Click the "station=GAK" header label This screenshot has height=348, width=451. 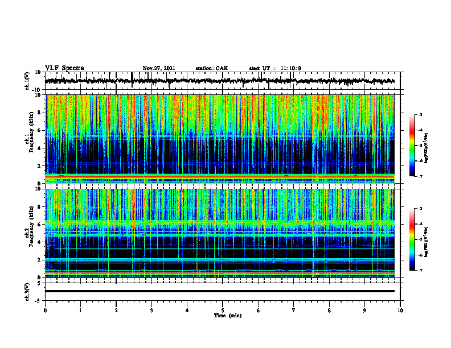click(x=212, y=68)
